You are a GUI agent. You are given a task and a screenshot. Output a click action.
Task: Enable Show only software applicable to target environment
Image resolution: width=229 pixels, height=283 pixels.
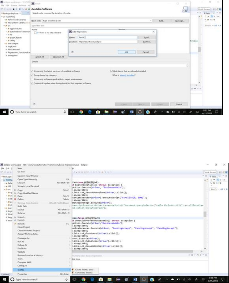click(x=32, y=79)
